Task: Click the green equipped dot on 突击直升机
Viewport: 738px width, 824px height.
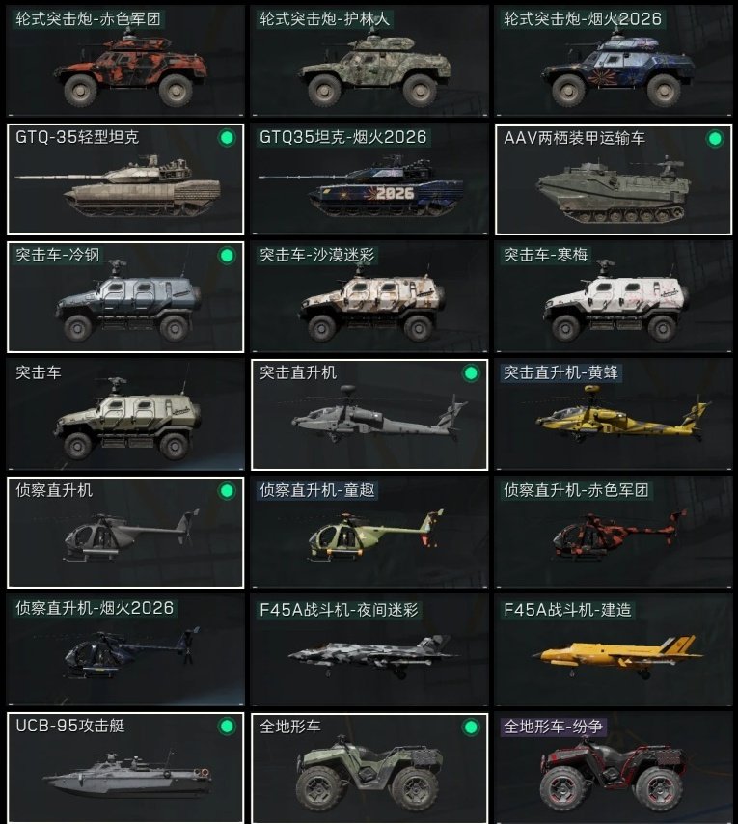Action: tap(471, 373)
